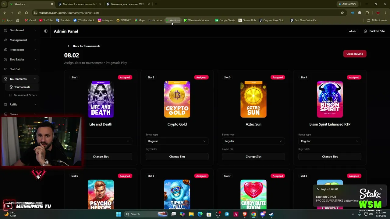The height and width of the screenshot is (219, 390).
Task: Expand the Predictions sidebar section
Action: (x=20, y=50)
